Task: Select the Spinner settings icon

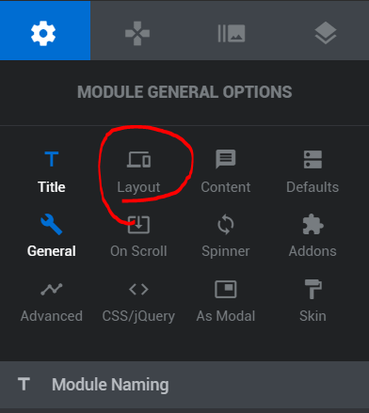Action: pyautogui.click(x=226, y=225)
